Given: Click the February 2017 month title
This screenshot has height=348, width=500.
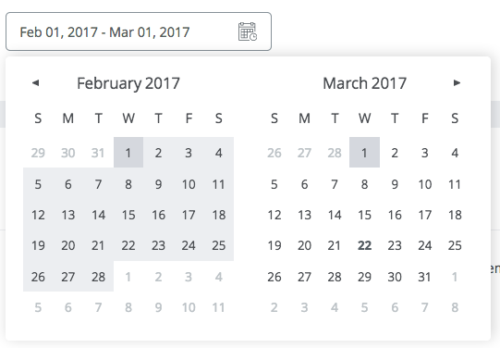Looking at the screenshot, I should [128, 83].
